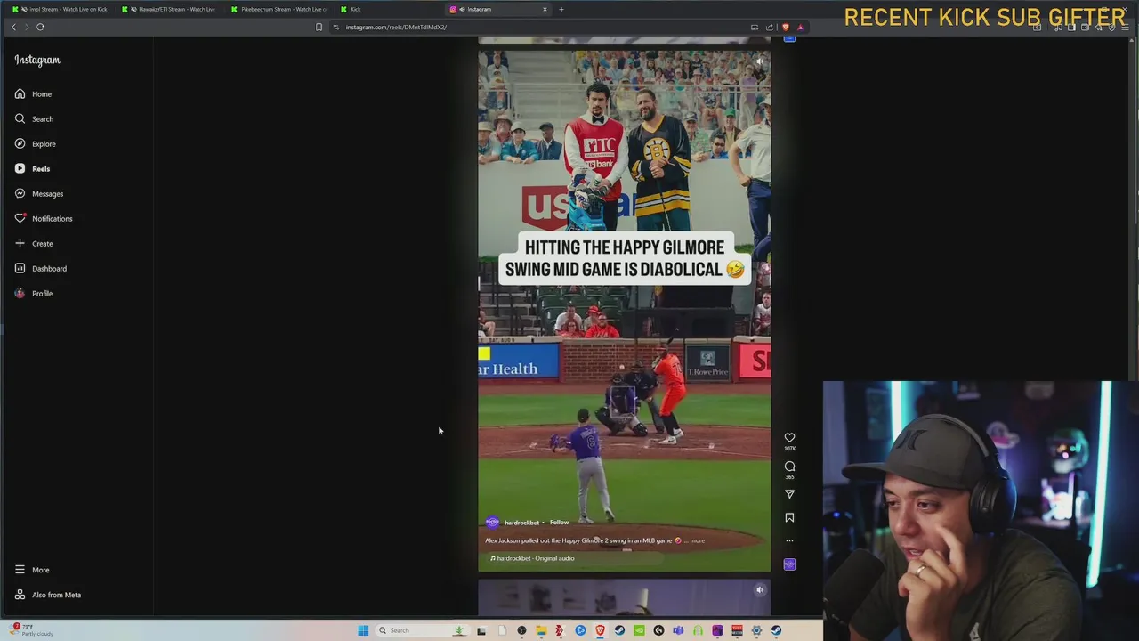The height and width of the screenshot is (641, 1139).
Task: Like the reel with heart icon
Action: [789, 437]
